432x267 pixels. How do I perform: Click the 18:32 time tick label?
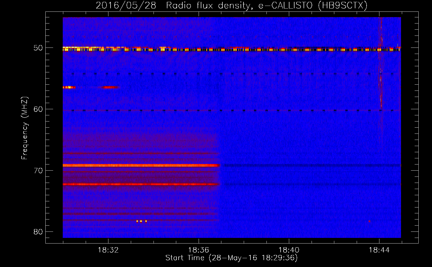coord(108,250)
